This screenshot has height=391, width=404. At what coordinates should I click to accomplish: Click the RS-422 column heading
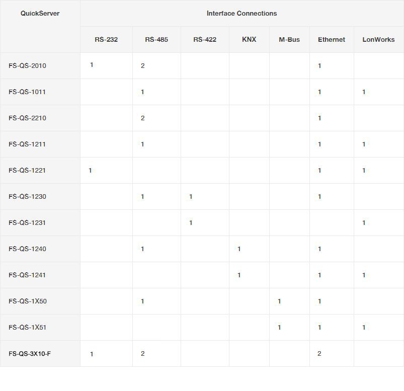pos(205,39)
